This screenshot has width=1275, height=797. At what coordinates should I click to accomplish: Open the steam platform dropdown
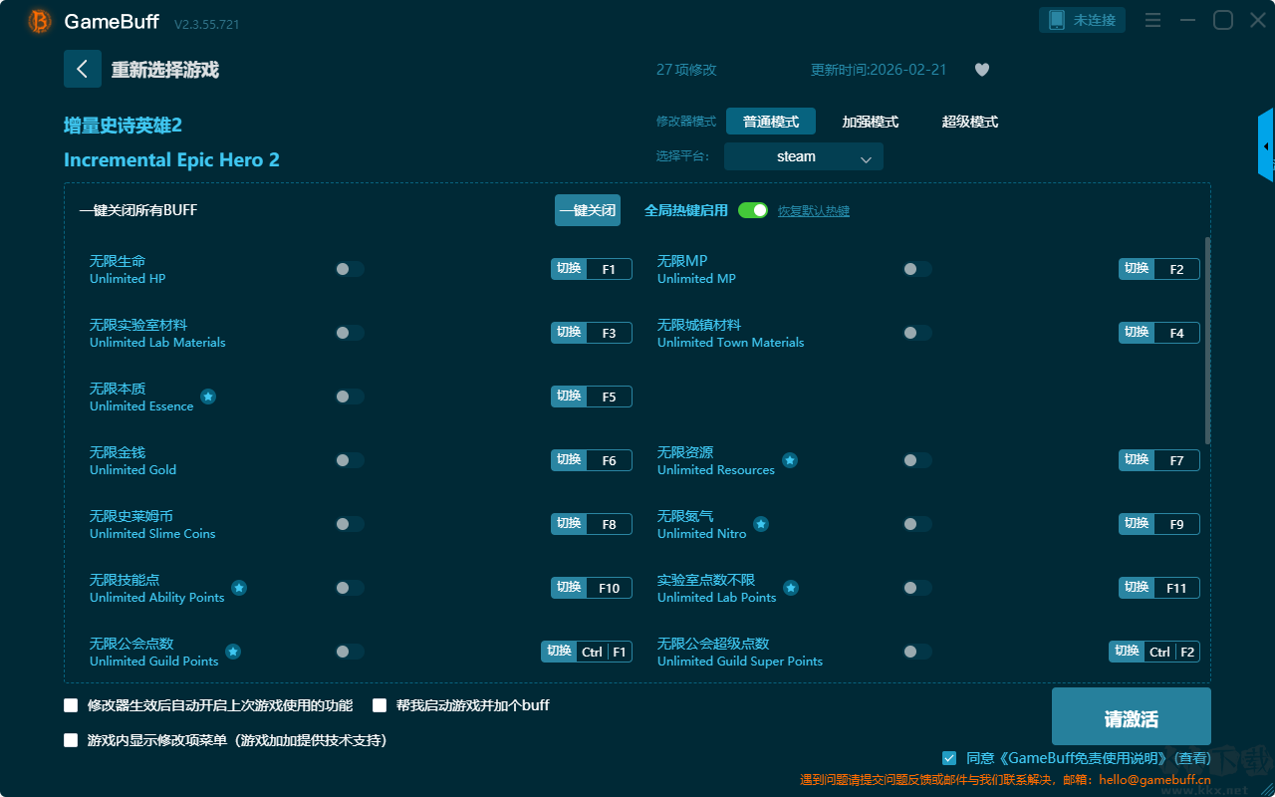click(804, 156)
